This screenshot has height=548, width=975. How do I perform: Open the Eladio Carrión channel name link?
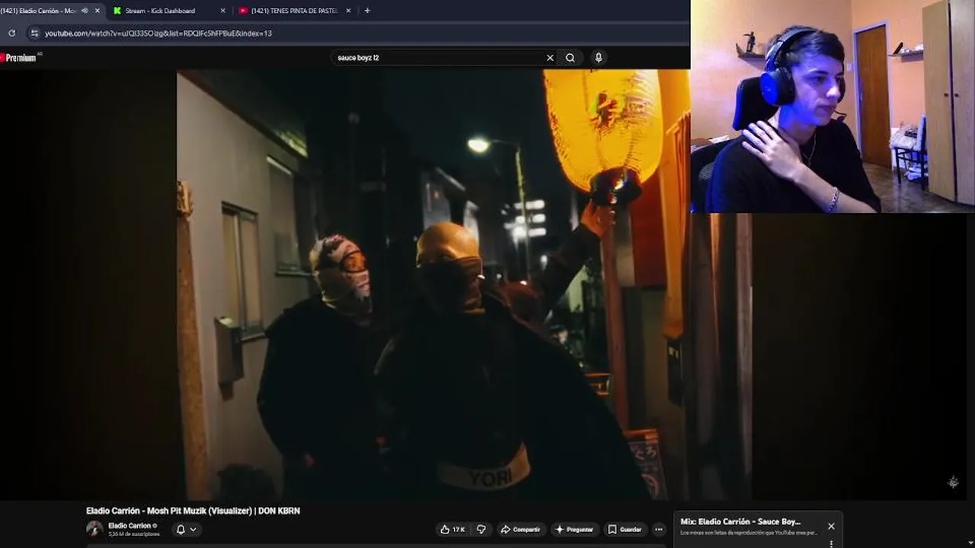pos(129,526)
